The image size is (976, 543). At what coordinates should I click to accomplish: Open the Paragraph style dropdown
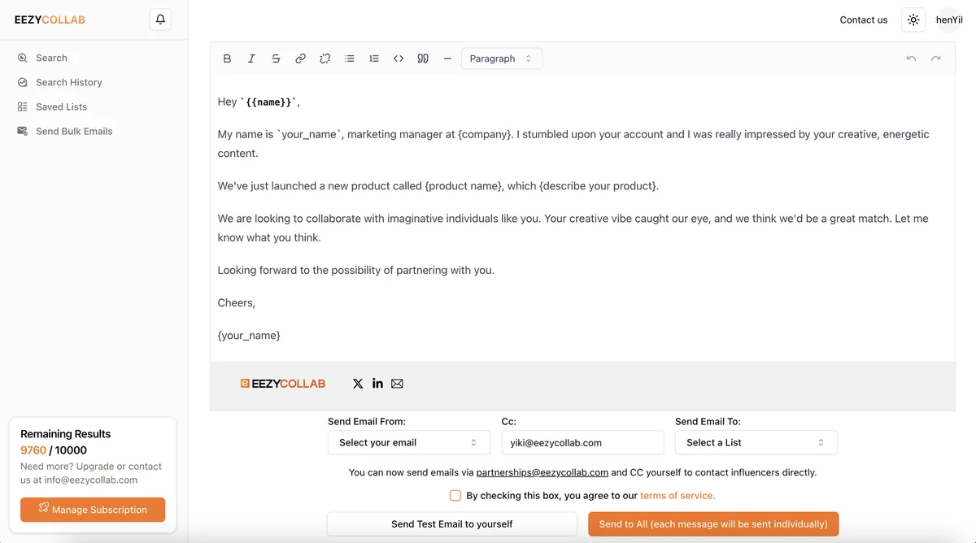pyautogui.click(x=501, y=59)
